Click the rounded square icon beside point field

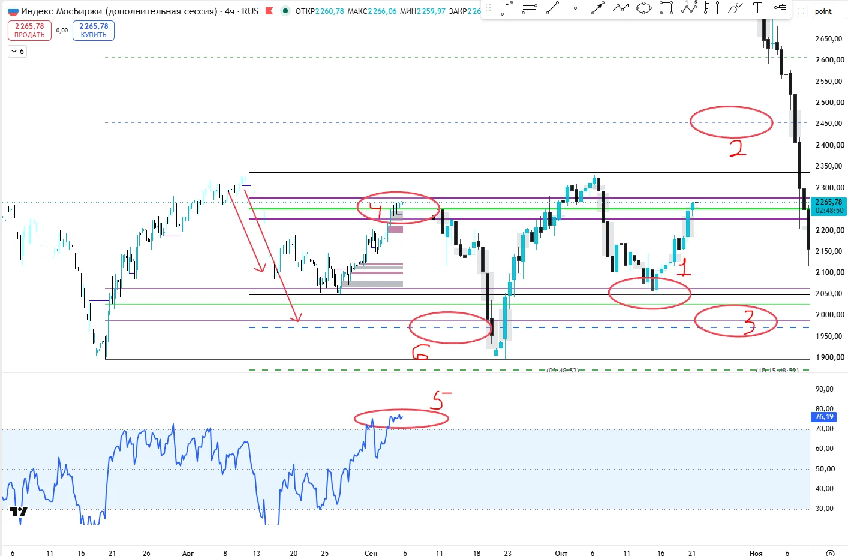[x=801, y=11]
